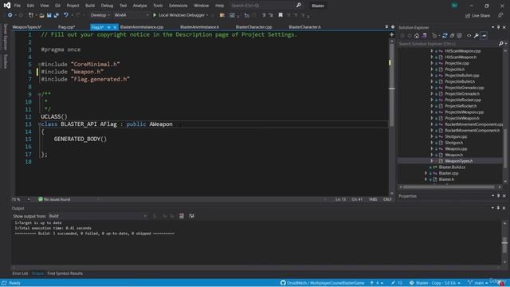The height and width of the screenshot is (287, 510).
Task: Click the No issues found indicator
Action: [54, 199]
